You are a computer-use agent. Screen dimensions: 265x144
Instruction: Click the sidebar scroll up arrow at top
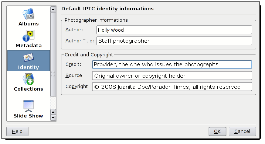tap(53, 9)
